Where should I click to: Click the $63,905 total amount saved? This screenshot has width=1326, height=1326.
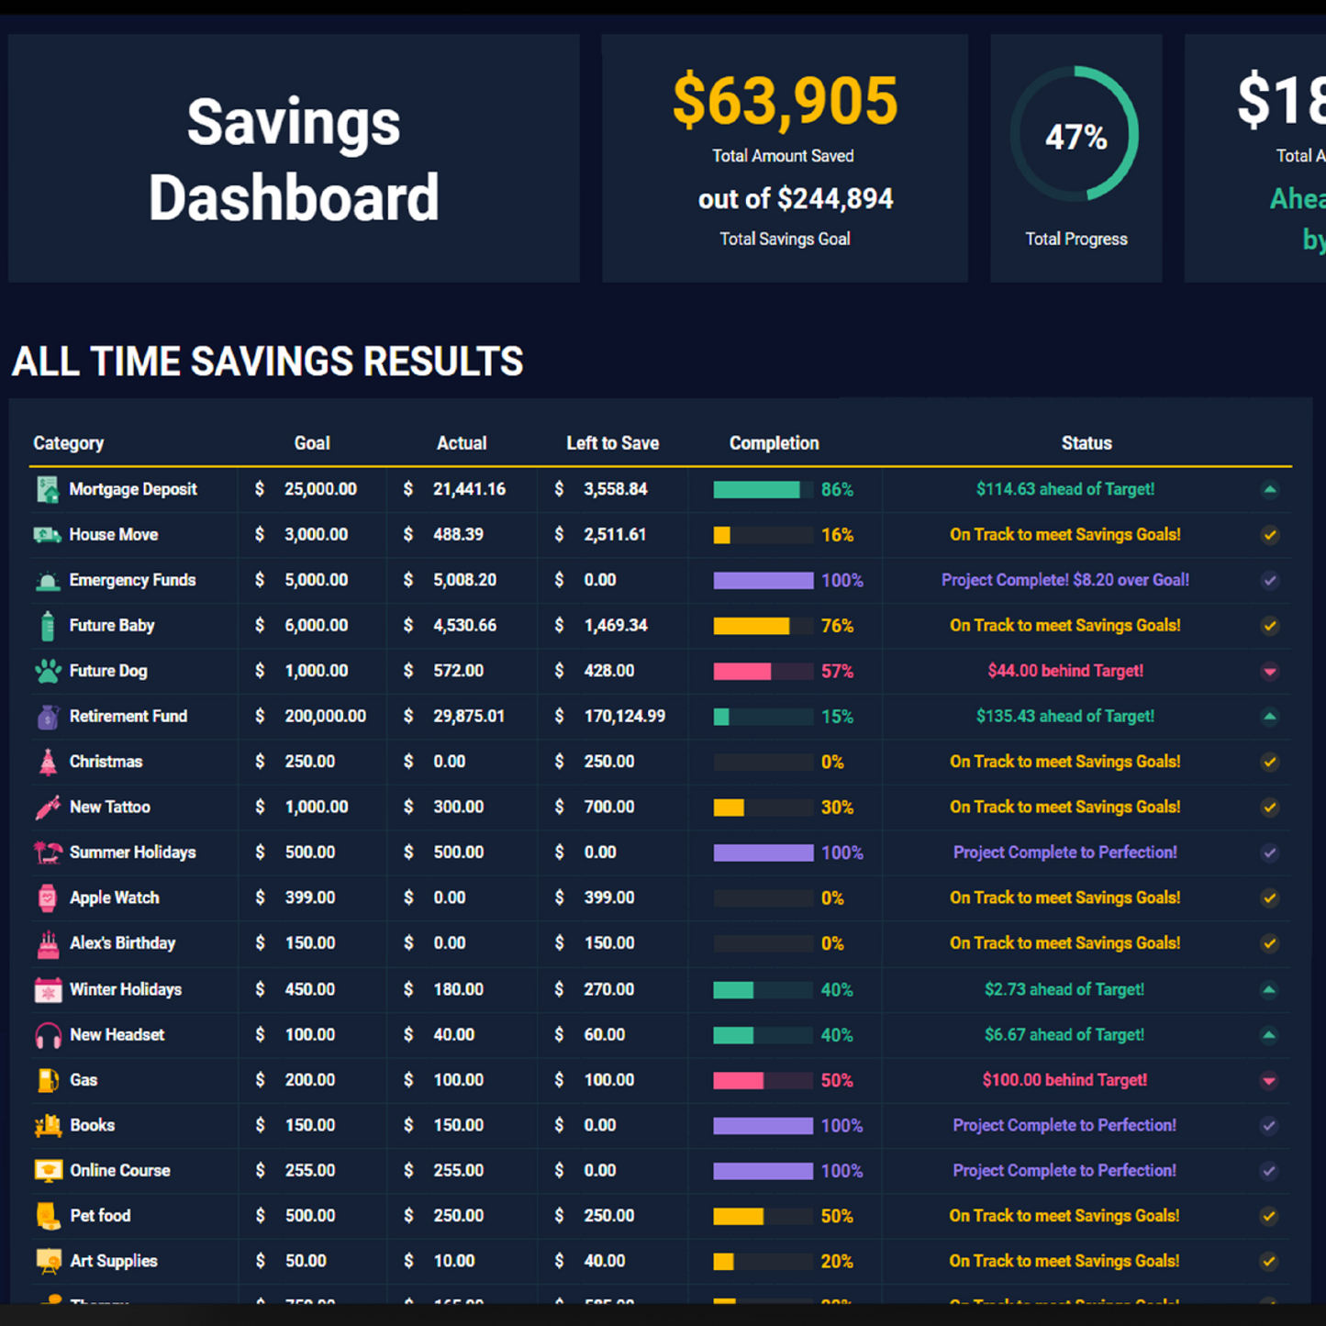[x=786, y=101]
